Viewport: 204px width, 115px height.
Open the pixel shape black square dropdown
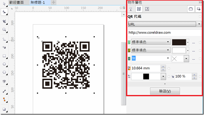tap(163, 76)
